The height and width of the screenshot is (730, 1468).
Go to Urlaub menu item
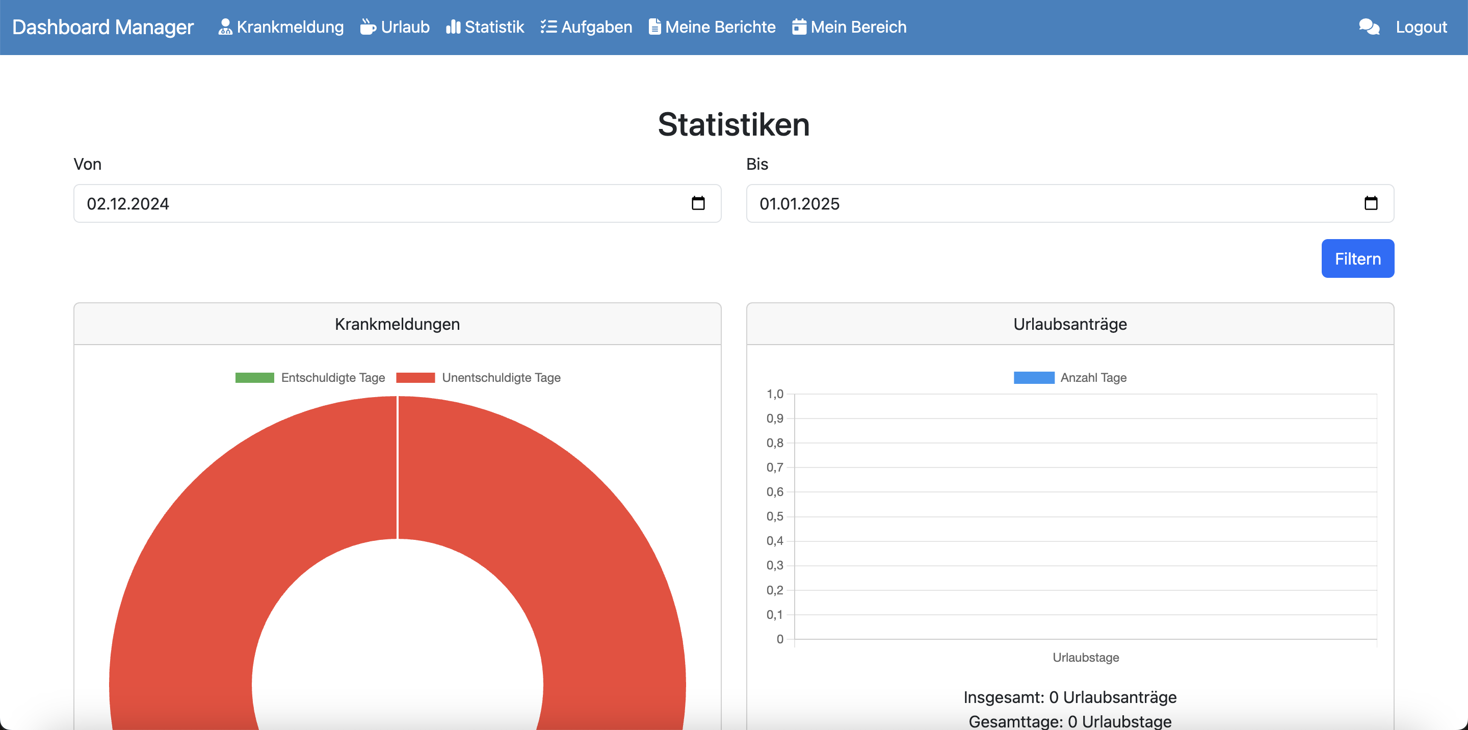(405, 27)
